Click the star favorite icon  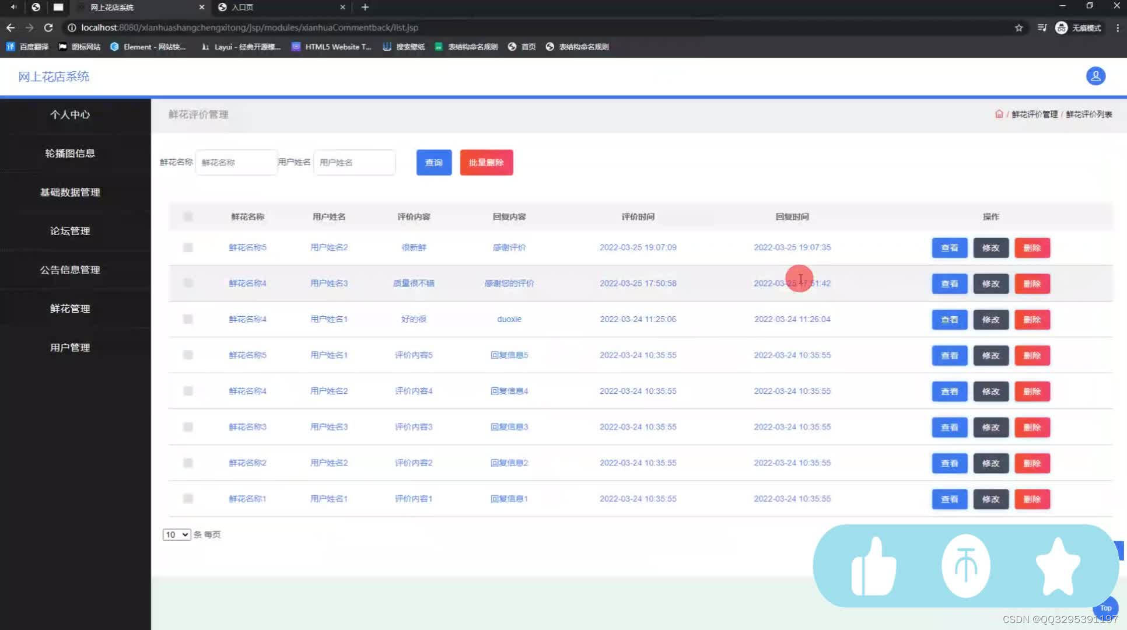pos(1058,566)
